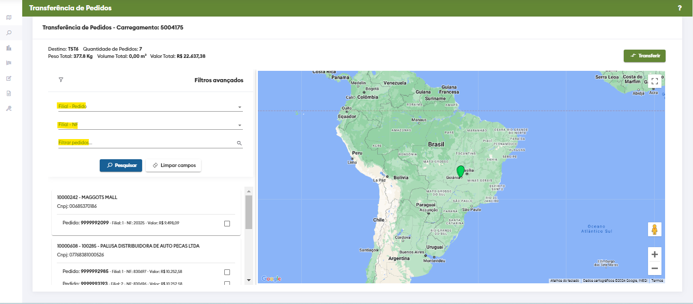The height and width of the screenshot is (304, 693).
Task: Open the map icon in left sidebar
Action: [9, 18]
